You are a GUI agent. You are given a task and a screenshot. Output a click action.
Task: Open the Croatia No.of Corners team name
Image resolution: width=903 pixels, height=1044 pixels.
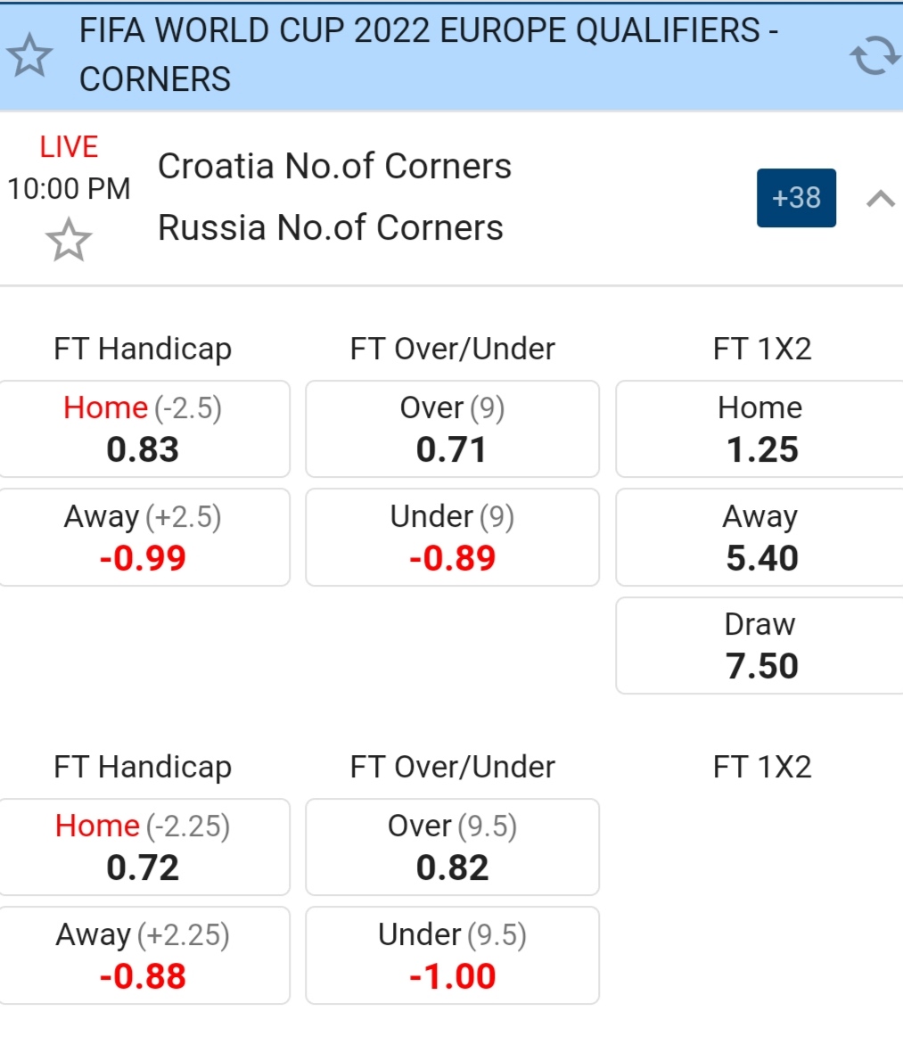point(334,167)
